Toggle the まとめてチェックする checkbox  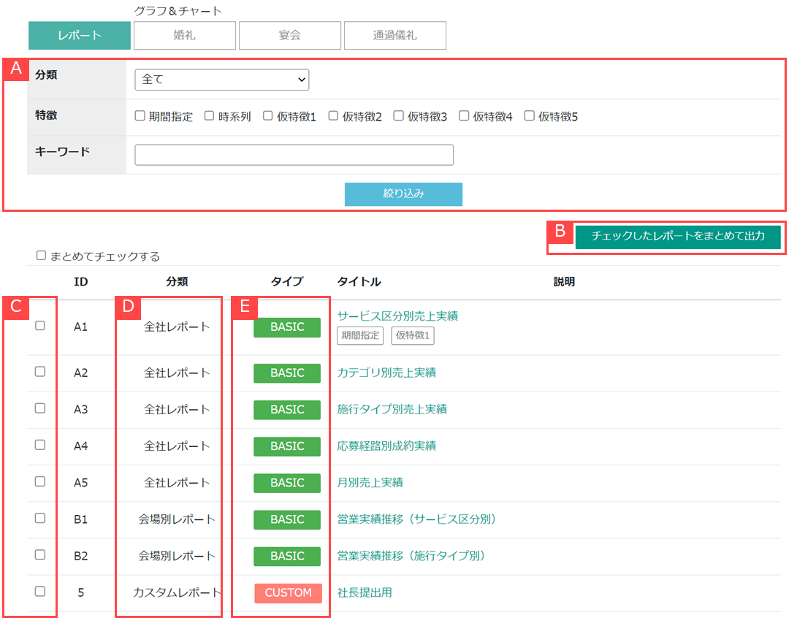(42, 256)
